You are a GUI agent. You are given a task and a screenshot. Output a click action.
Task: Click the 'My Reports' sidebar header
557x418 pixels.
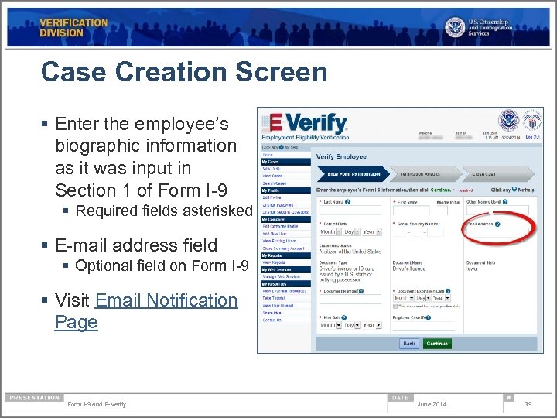(286, 255)
